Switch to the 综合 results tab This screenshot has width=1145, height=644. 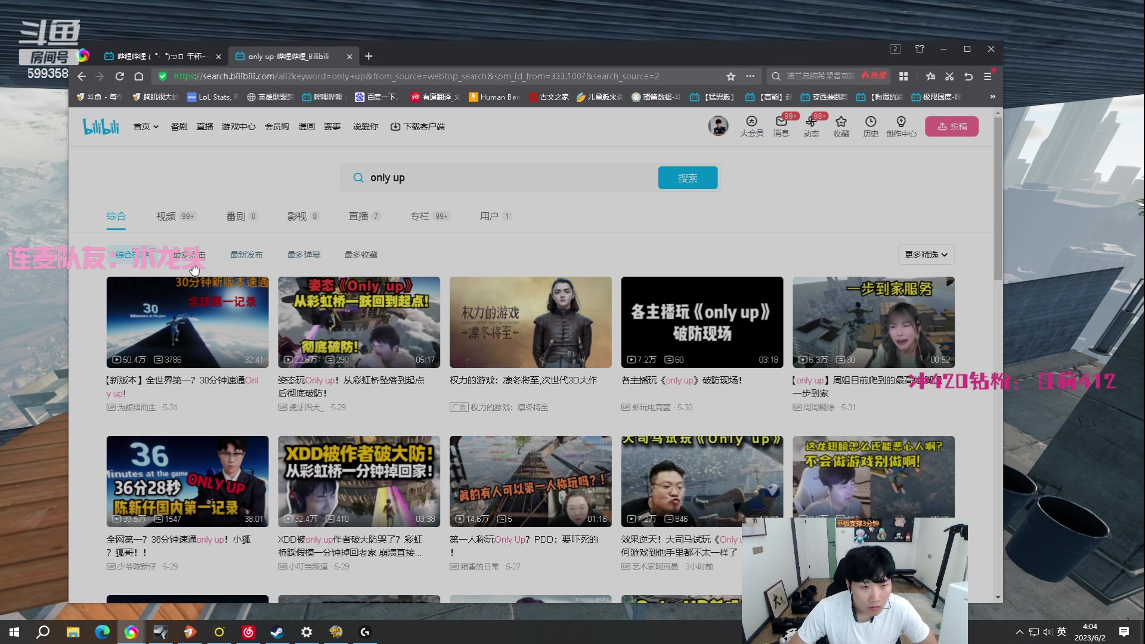click(x=116, y=216)
